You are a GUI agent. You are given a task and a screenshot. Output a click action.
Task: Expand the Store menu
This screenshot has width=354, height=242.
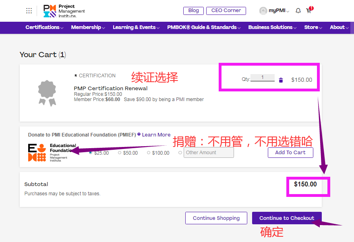point(313,27)
